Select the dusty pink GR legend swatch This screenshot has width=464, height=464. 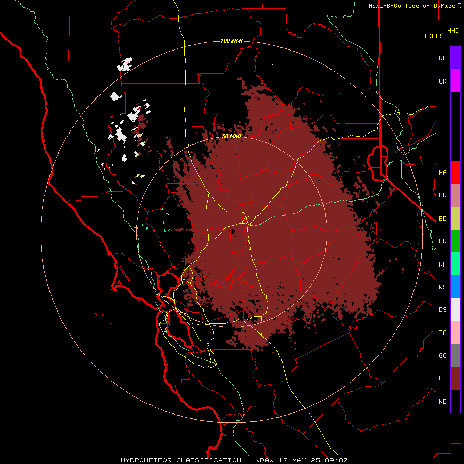pos(455,195)
